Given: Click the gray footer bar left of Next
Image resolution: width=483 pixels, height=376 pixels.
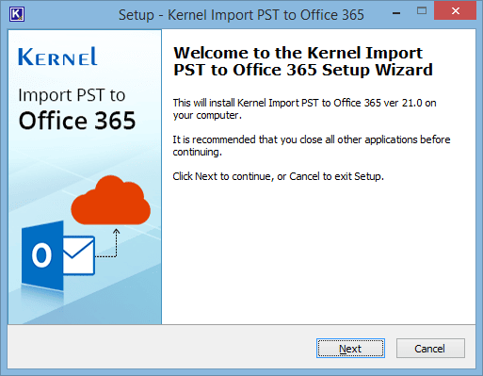Looking at the screenshot, I should [162, 347].
